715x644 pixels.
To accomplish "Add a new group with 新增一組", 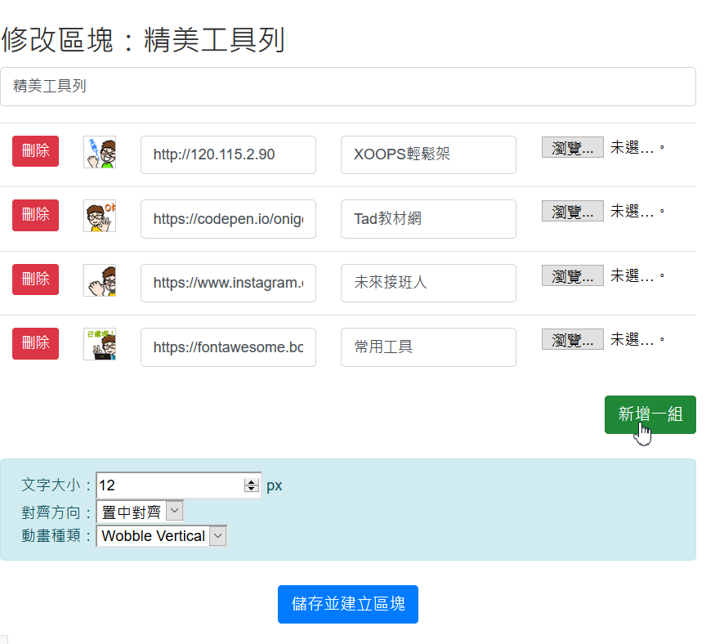I will 650,414.
